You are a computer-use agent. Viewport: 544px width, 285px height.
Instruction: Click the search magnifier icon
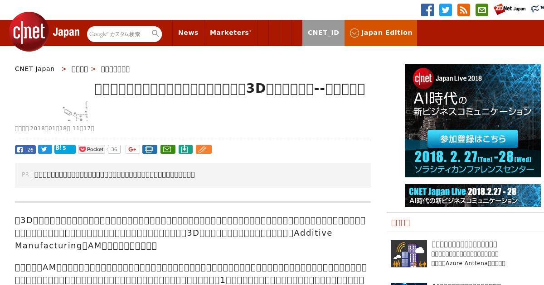tap(155, 33)
